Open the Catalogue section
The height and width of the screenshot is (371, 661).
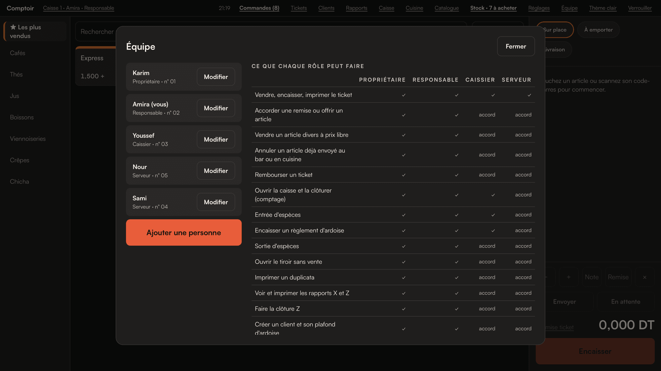click(447, 8)
